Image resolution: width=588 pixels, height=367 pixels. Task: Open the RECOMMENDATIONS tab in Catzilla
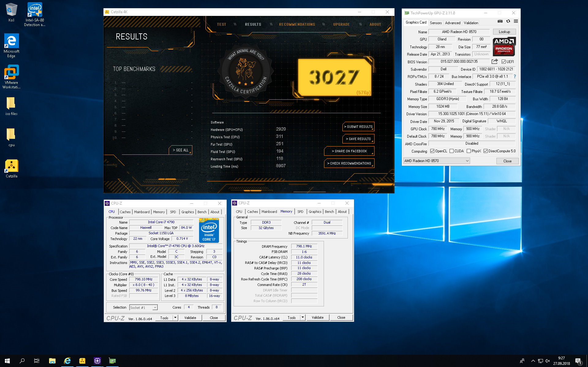[x=297, y=24]
